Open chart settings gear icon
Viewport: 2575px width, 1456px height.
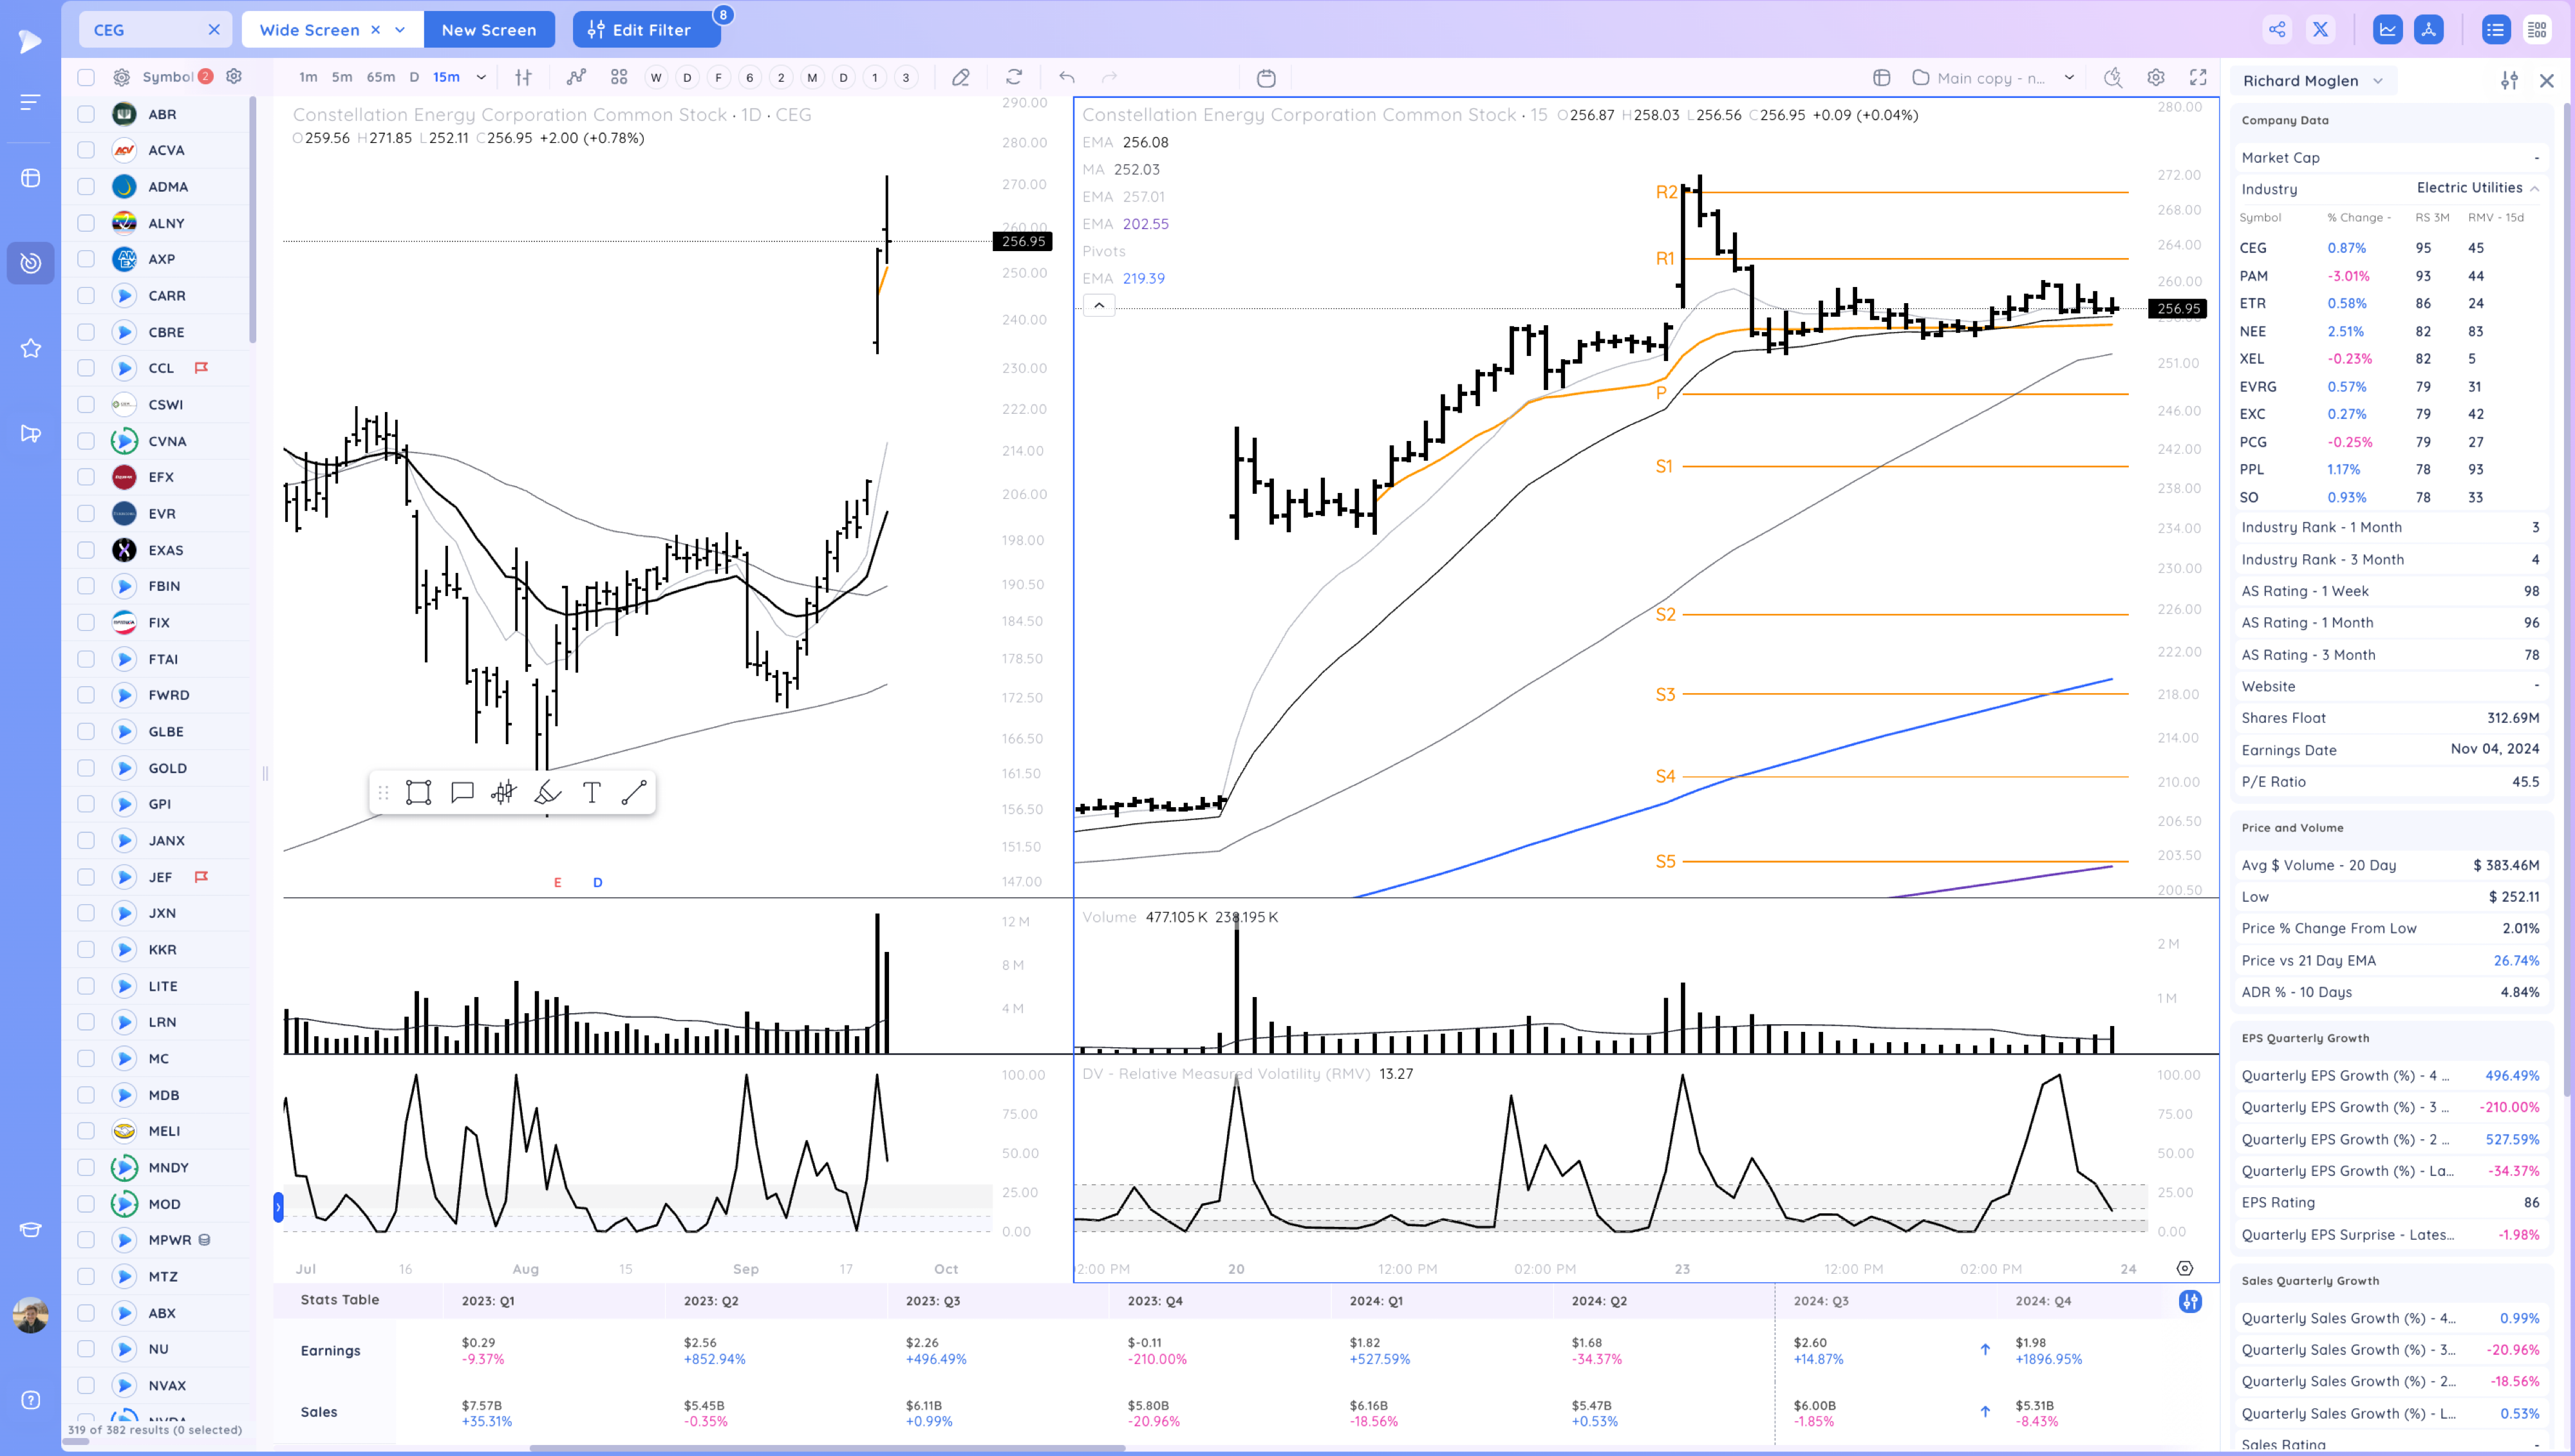pos(2155,77)
